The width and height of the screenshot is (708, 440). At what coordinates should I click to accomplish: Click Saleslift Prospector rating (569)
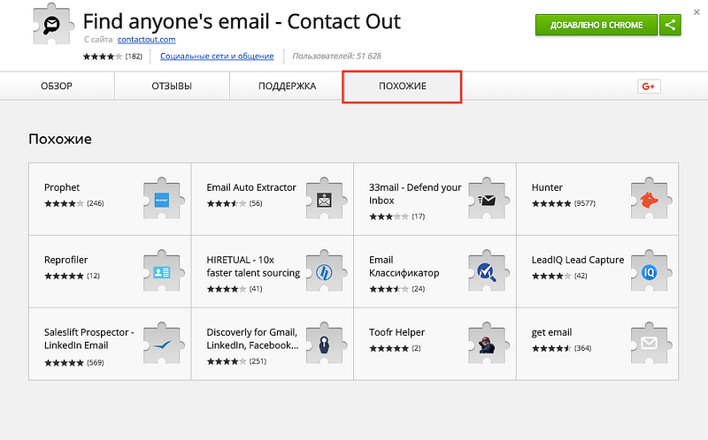tap(74, 362)
